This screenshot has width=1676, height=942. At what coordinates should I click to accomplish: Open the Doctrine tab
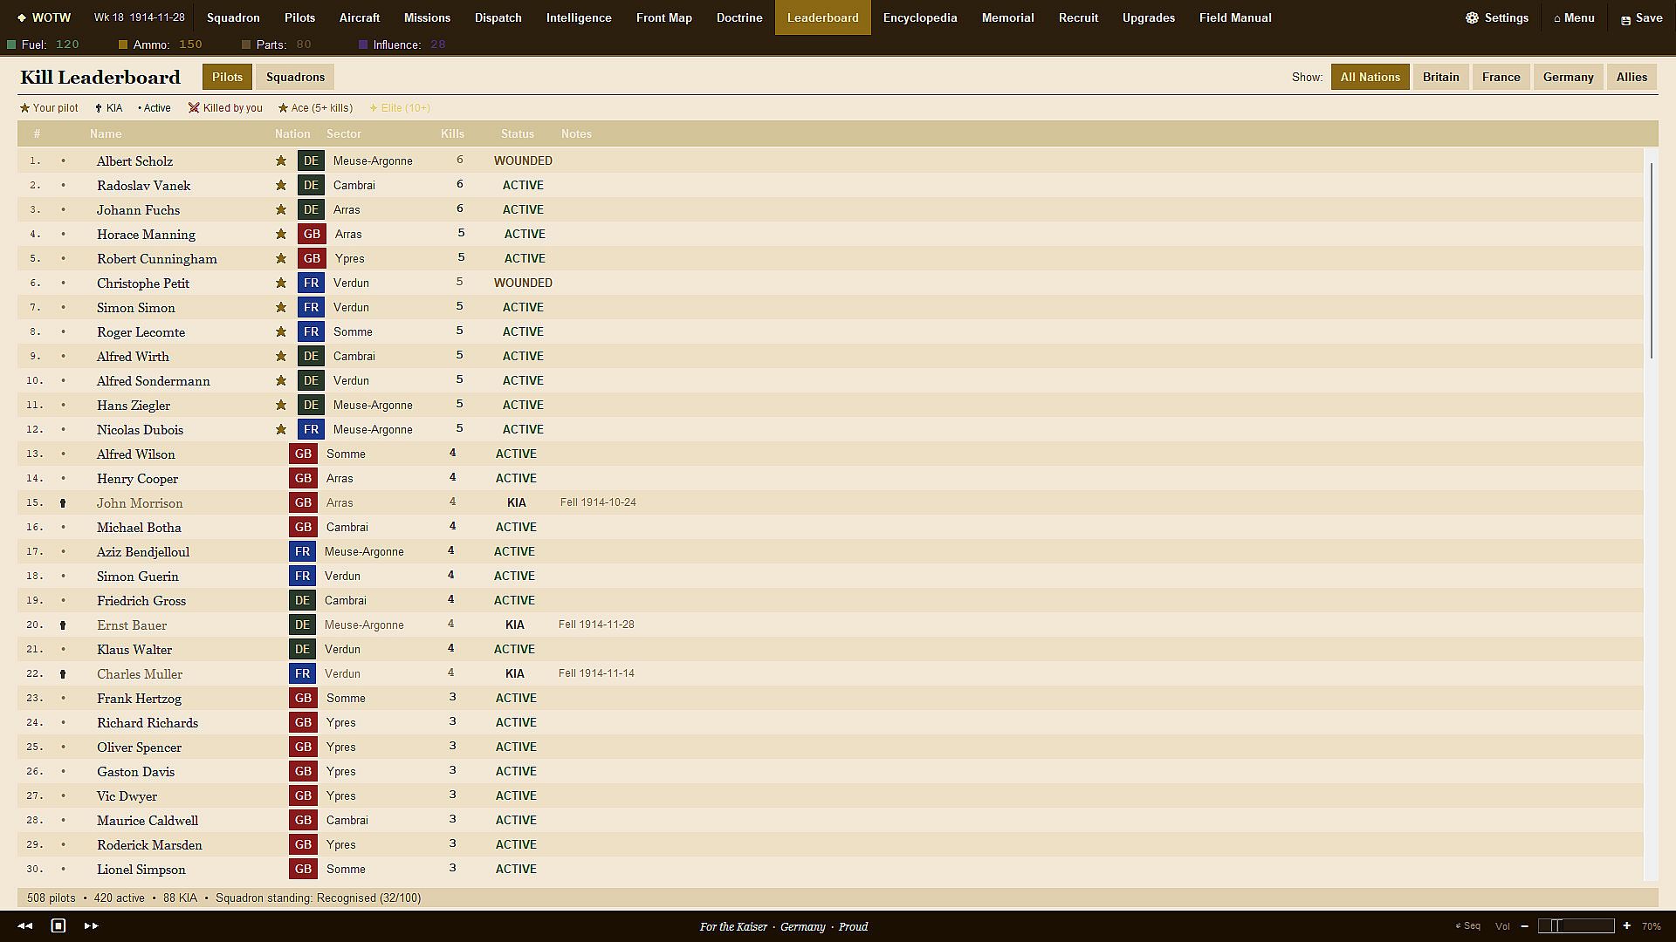(739, 17)
